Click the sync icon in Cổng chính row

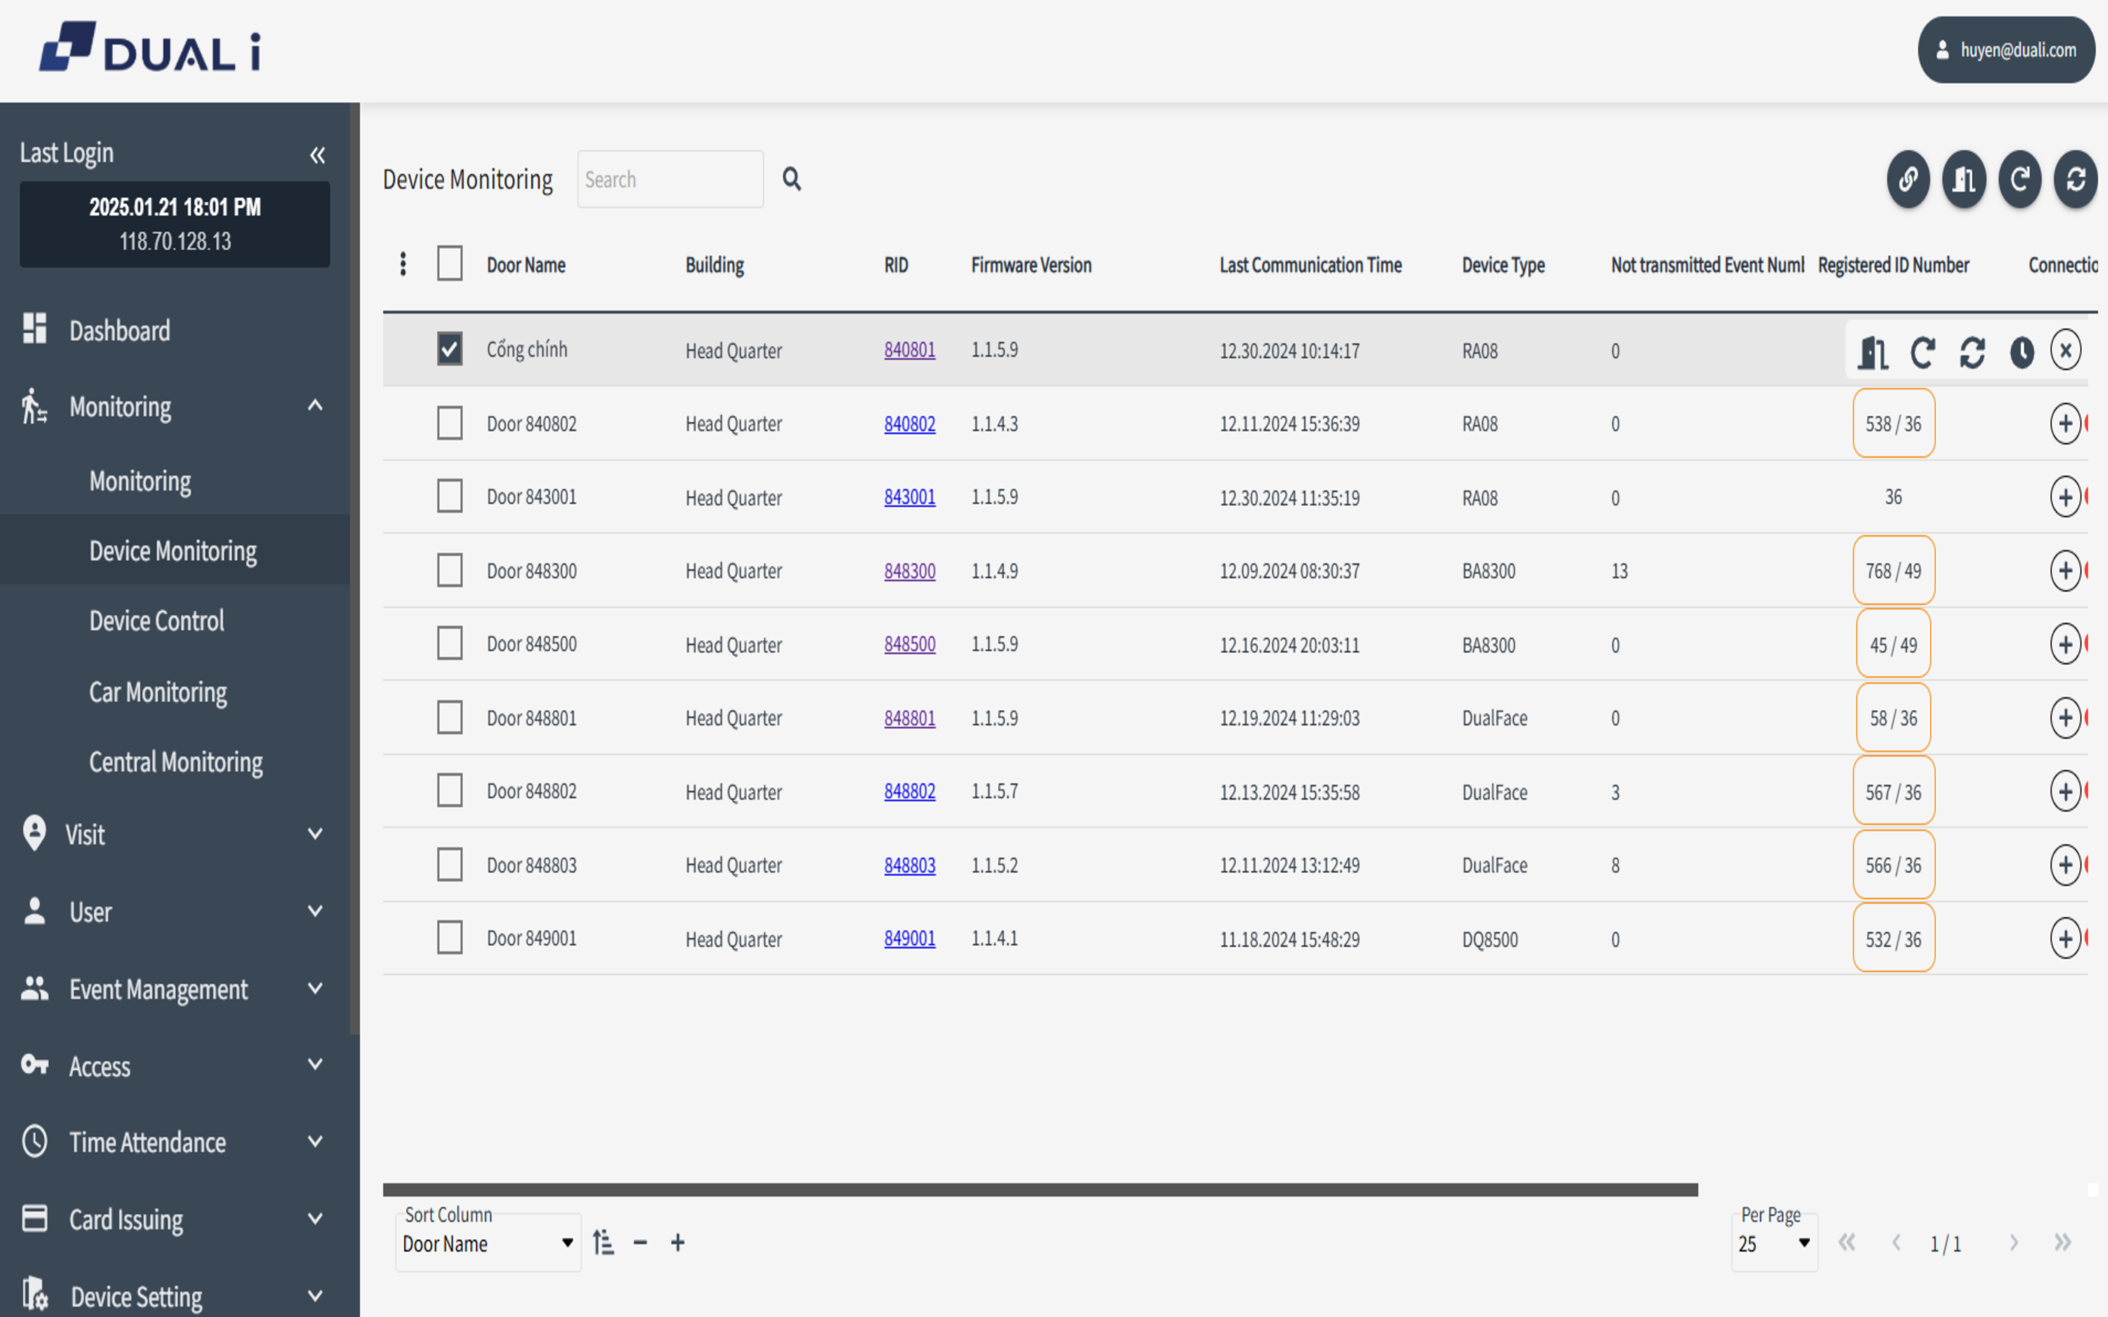[x=1972, y=352]
